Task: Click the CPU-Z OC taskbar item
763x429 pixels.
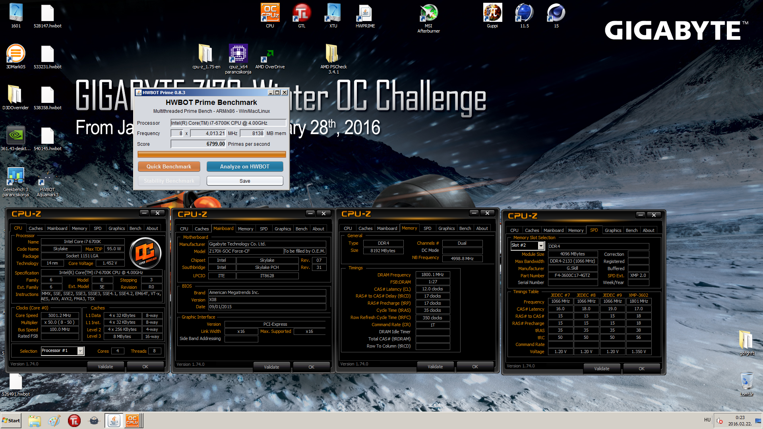Action: point(133,420)
